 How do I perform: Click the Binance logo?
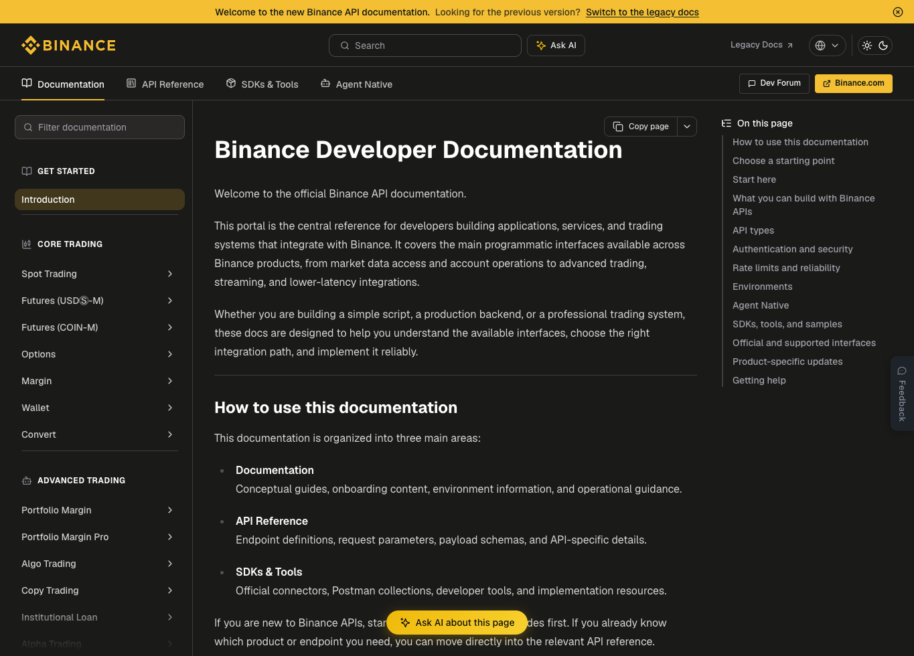tap(68, 46)
